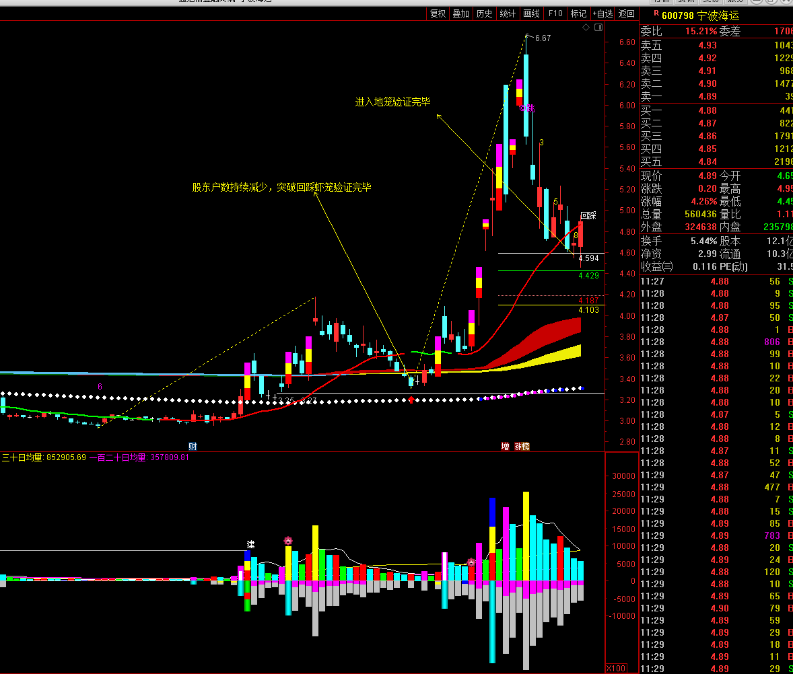Click the 标记 mark button
The width and height of the screenshot is (793, 674).
(578, 13)
